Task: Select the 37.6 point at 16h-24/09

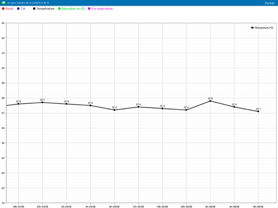Action: coord(19,104)
